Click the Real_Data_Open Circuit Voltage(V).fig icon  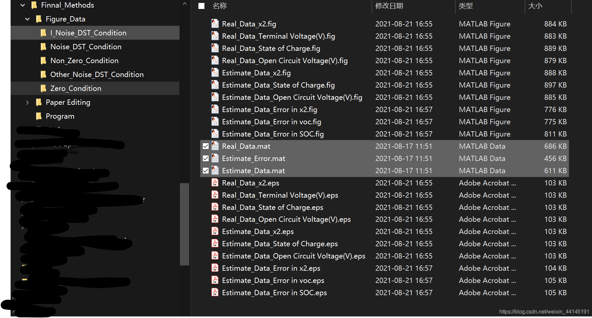215,60
